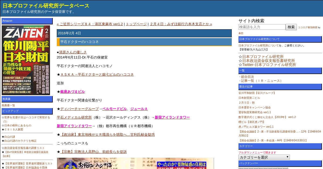Click the バックナンバー sidebar heading

coord(280,163)
